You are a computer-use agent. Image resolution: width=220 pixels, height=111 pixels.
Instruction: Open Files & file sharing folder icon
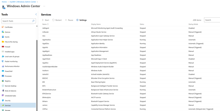tap(3, 42)
